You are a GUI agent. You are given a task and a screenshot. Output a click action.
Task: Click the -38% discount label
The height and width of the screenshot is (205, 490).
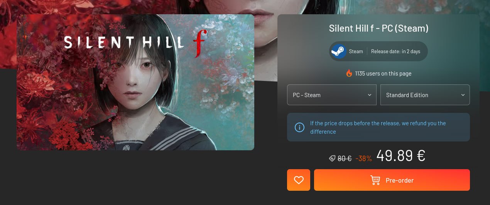tap(363, 158)
